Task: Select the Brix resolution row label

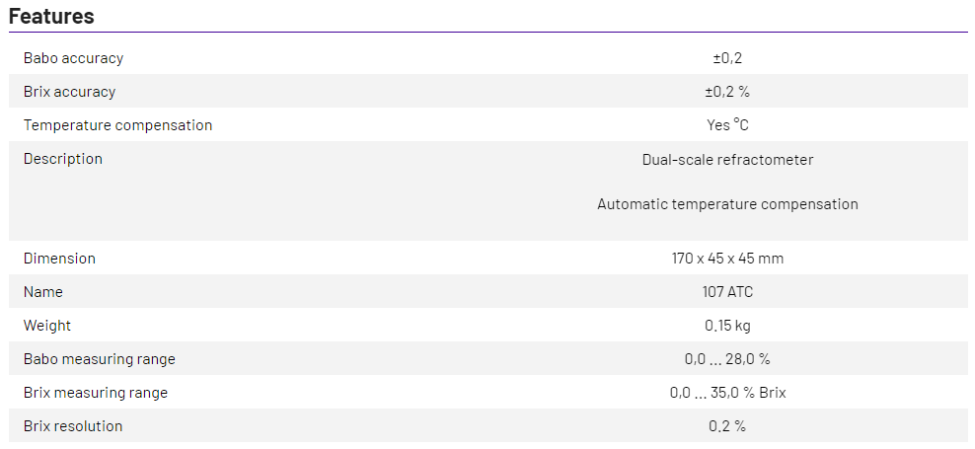Action: tap(73, 426)
